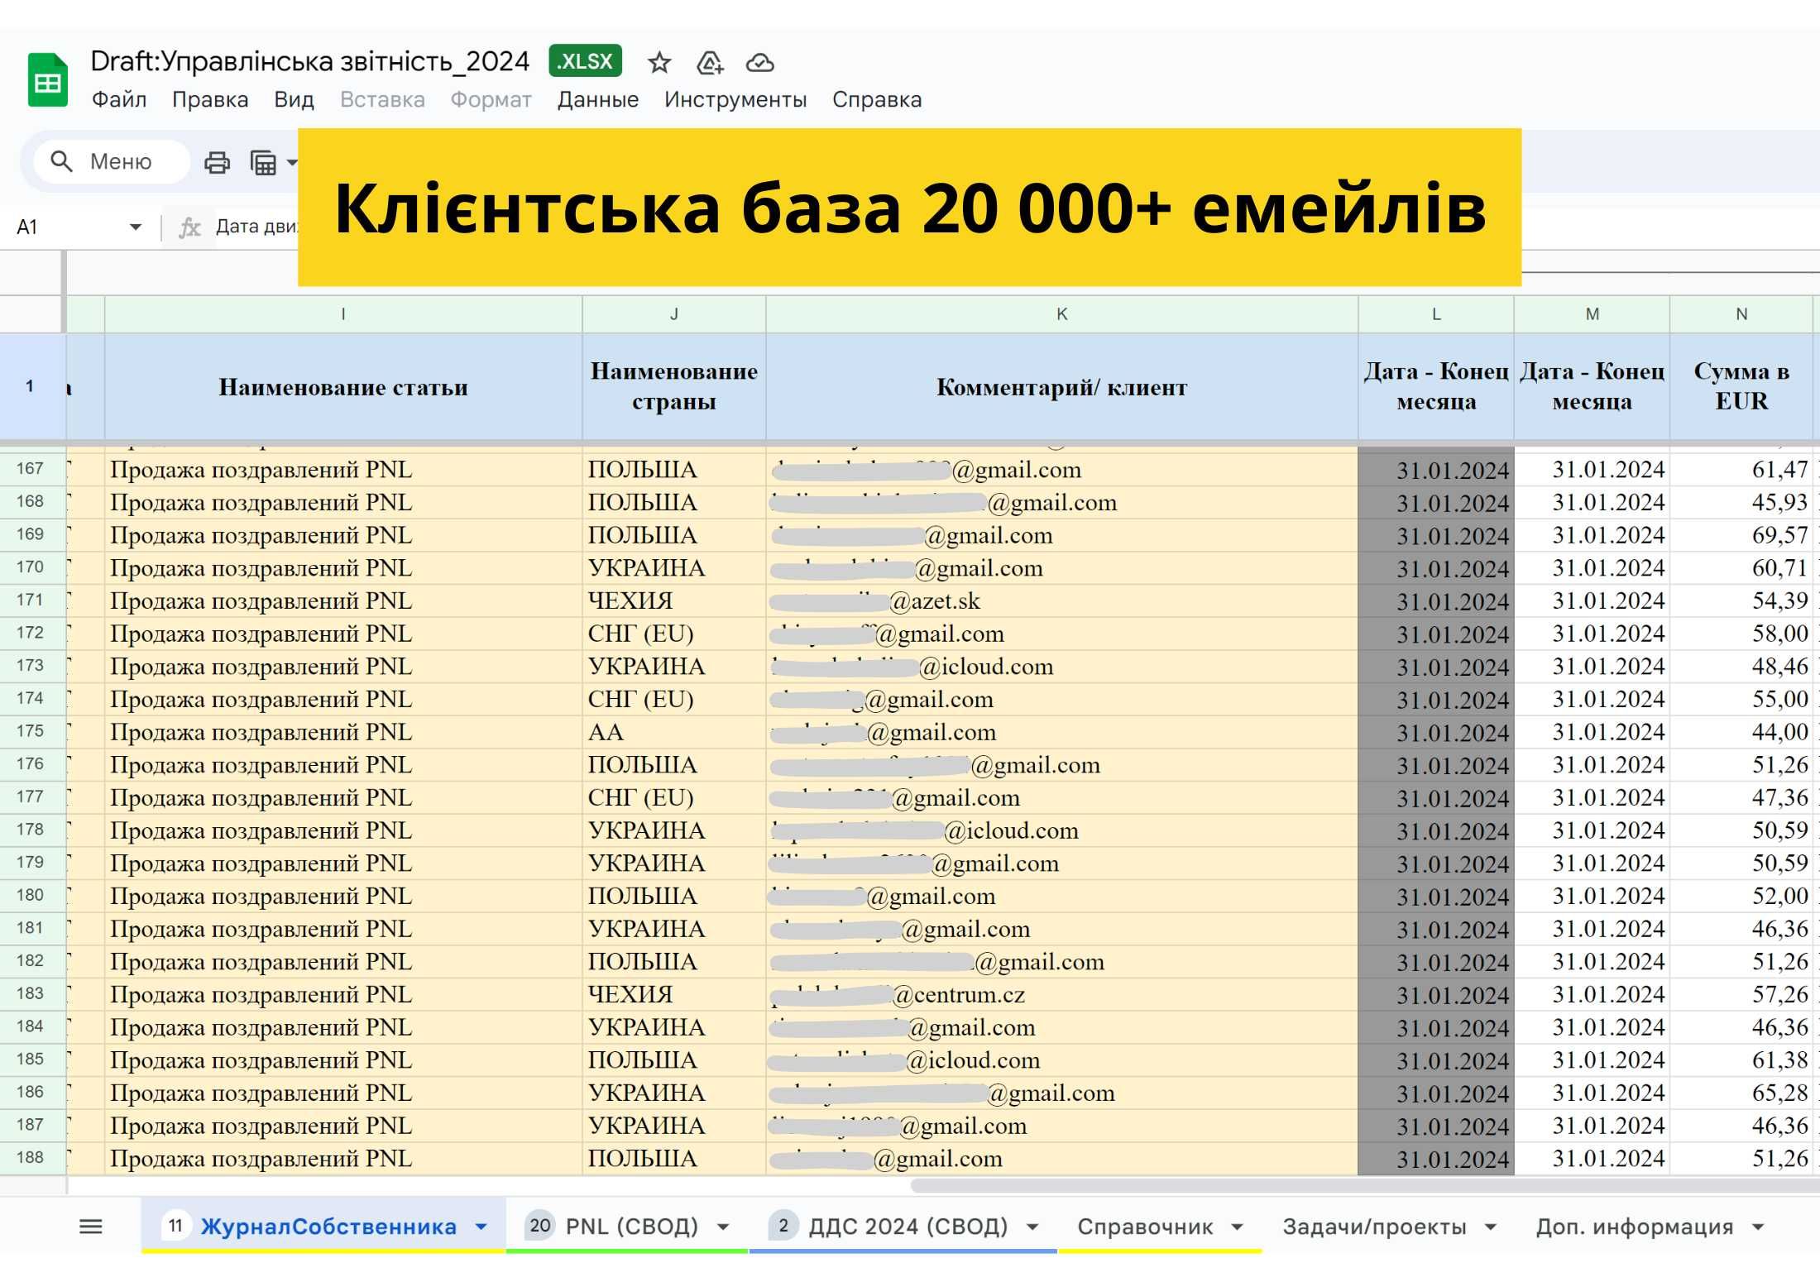This screenshot has height=1282, width=1820.
Task: Click СНГ (EU) cell in row 172
Action: (674, 634)
